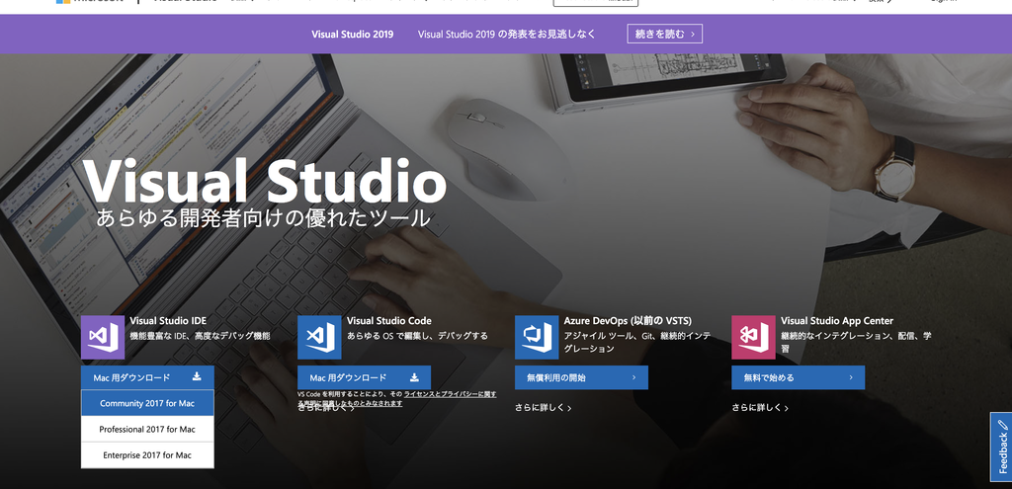Image resolution: width=1012 pixels, height=489 pixels.
Task: Open the Mac download dropdown for Visual Studio IDE
Action: tap(147, 377)
